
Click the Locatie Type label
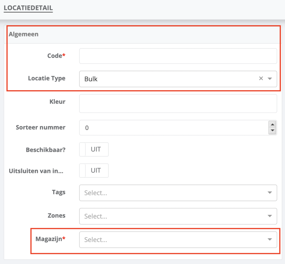click(x=46, y=78)
